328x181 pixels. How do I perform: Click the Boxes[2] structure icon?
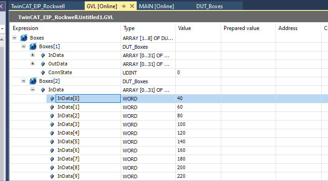click(33, 81)
